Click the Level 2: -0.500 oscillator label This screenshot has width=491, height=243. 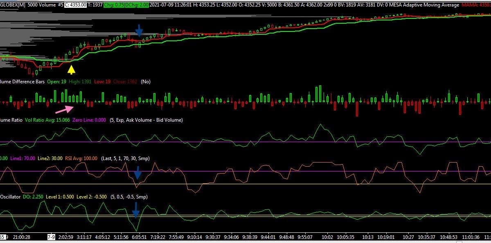[x=92, y=196]
